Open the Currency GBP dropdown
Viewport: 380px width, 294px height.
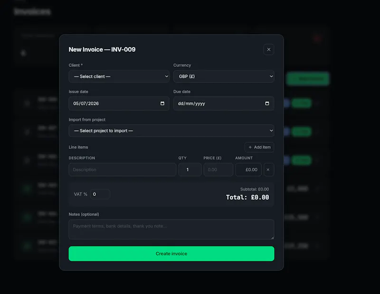point(224,76)
